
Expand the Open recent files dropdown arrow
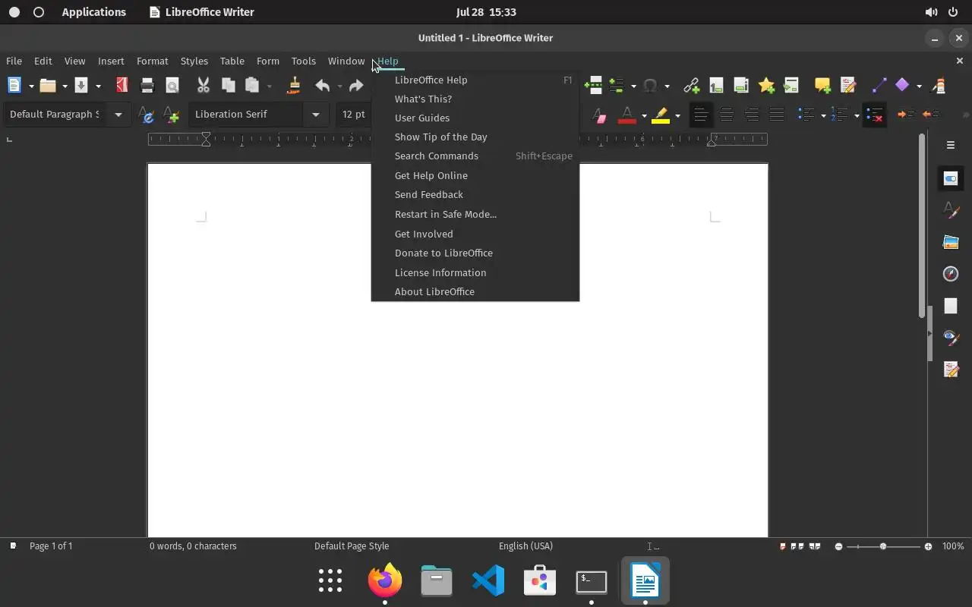[x=65, y=86]
